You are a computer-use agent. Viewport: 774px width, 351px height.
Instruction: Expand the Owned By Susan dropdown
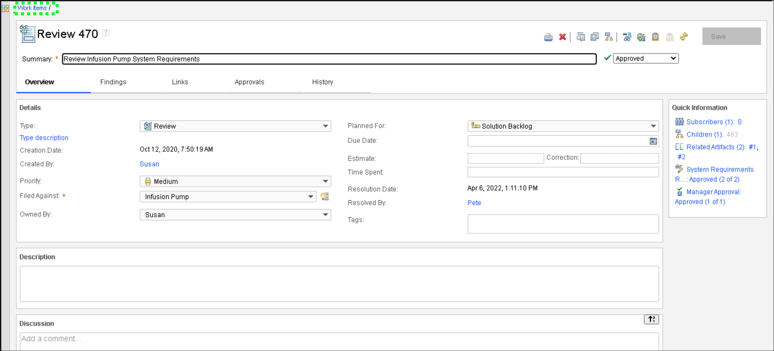(x=235, y=215)
